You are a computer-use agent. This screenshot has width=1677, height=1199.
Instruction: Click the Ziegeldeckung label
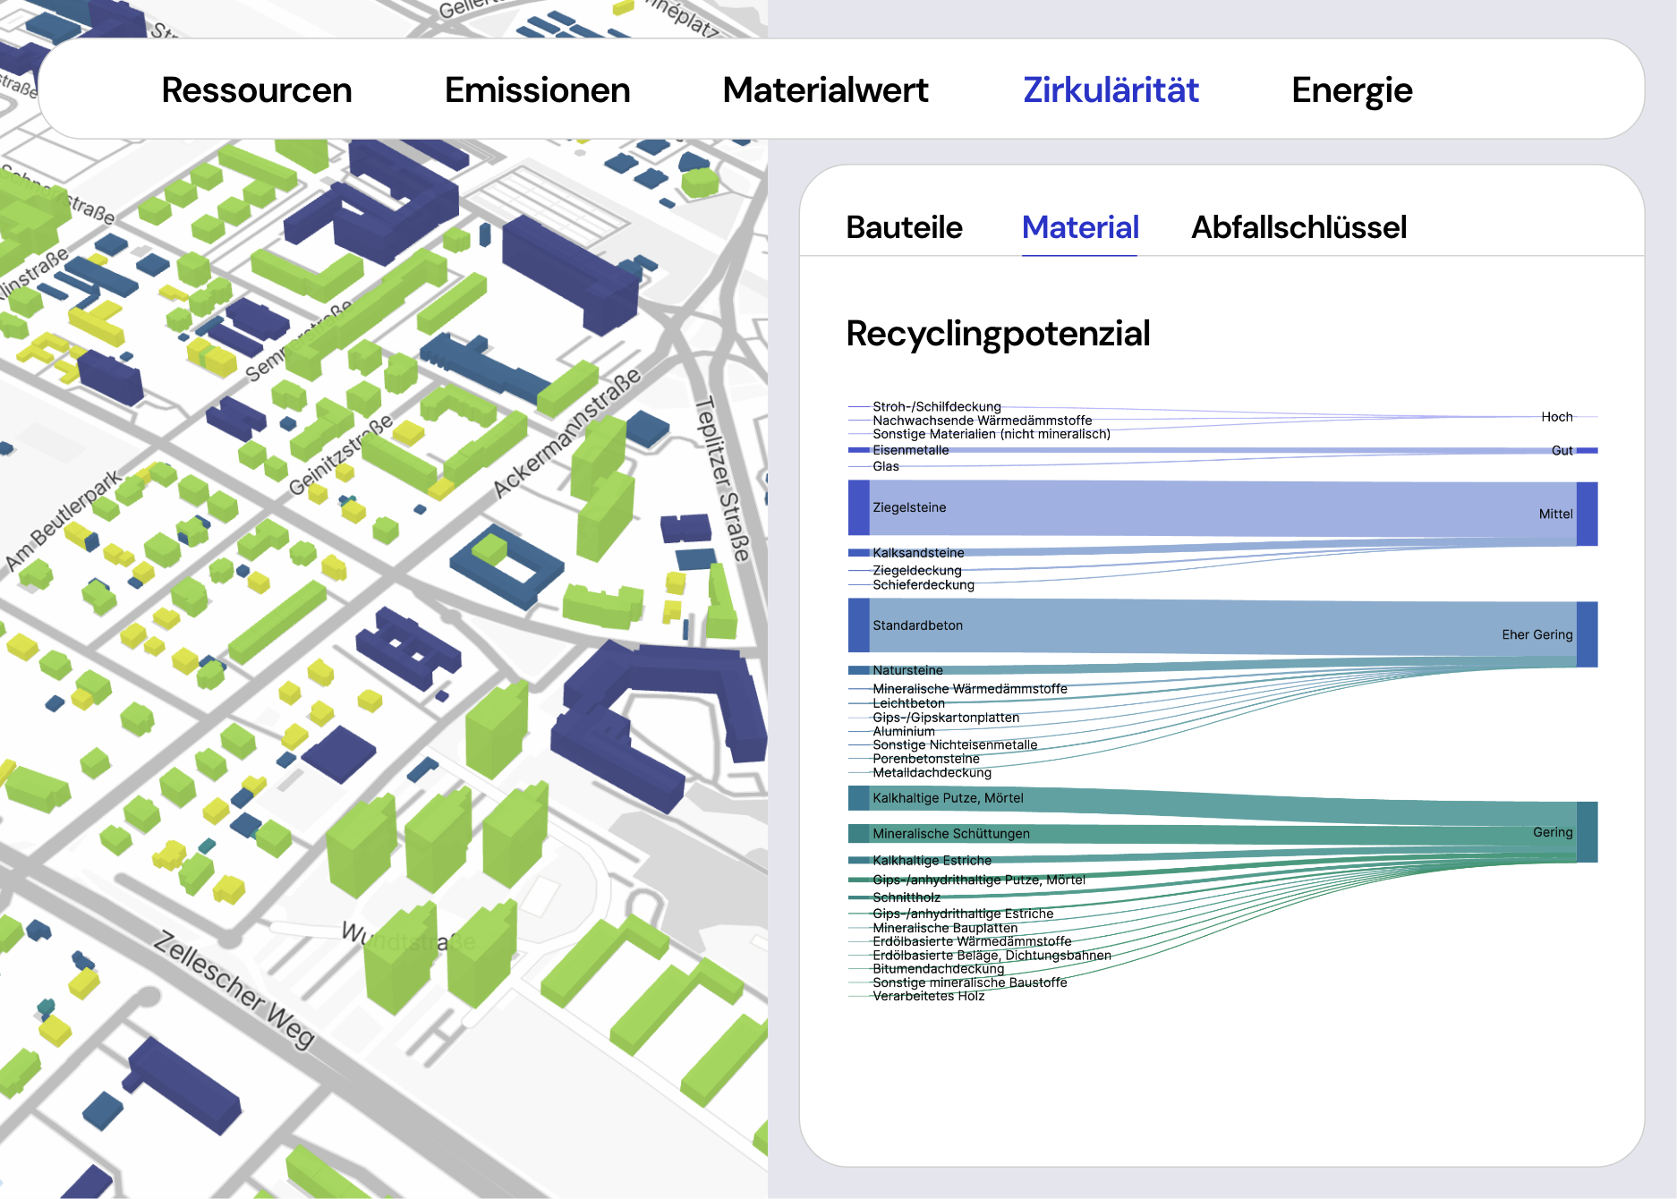916,570
